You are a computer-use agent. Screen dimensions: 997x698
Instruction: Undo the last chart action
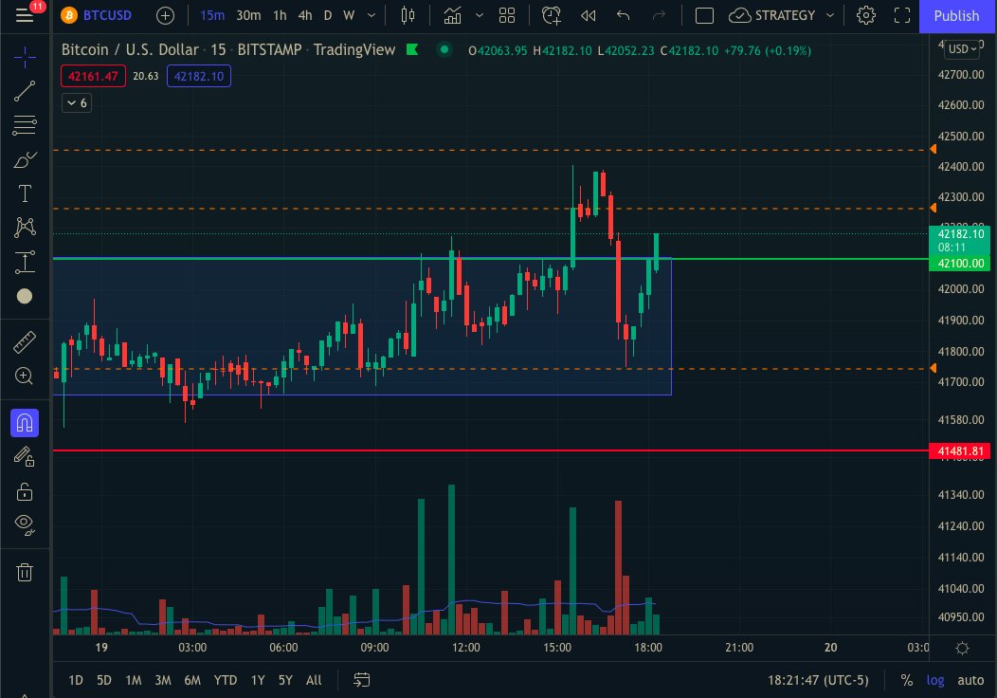[x=624, y=15]
